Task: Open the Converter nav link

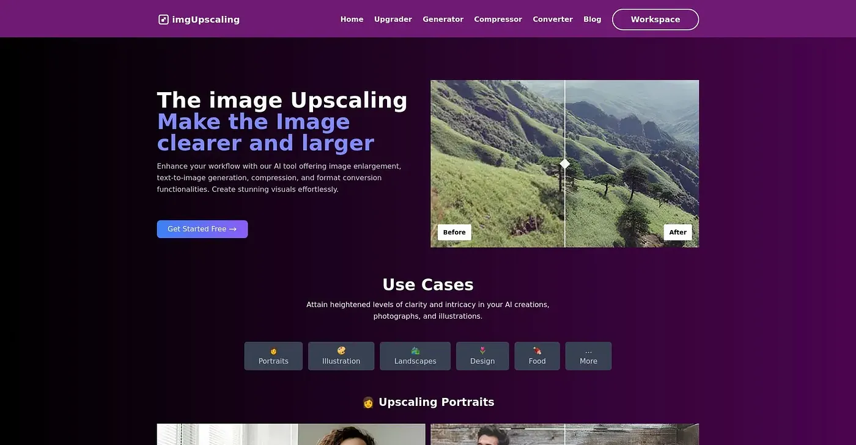Action: tap(553, 20)
